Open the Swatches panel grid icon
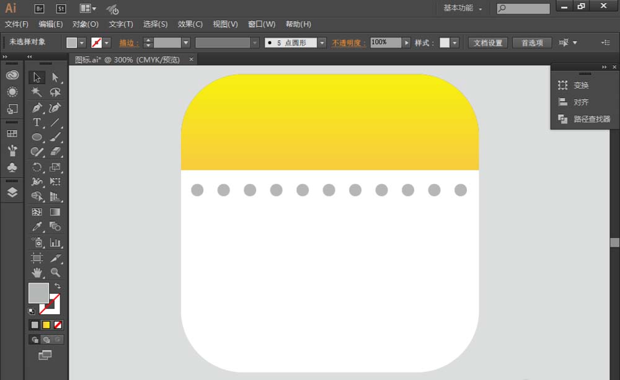620x380 pixels. [x=12, y=134]
